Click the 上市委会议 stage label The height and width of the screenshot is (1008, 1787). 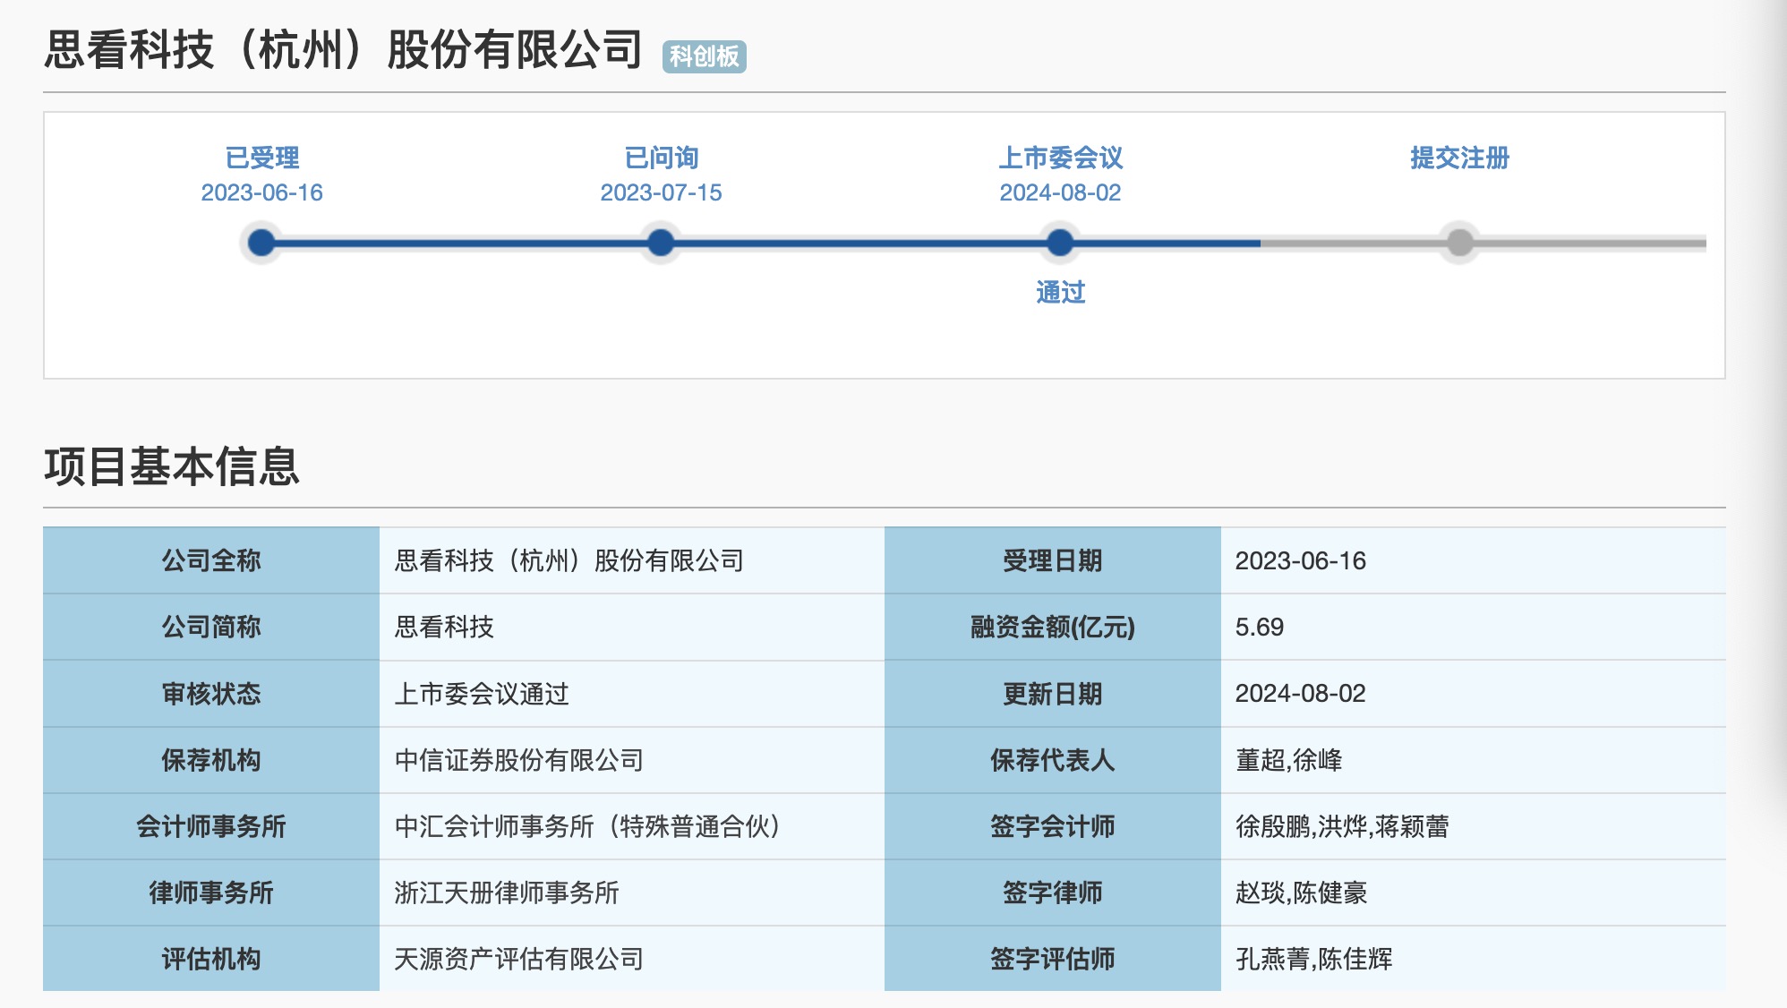click(1060, 158)
